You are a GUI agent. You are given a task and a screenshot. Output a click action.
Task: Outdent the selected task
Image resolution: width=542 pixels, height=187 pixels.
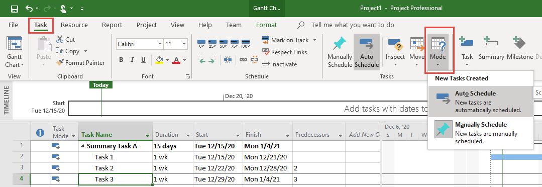point(201,59)
